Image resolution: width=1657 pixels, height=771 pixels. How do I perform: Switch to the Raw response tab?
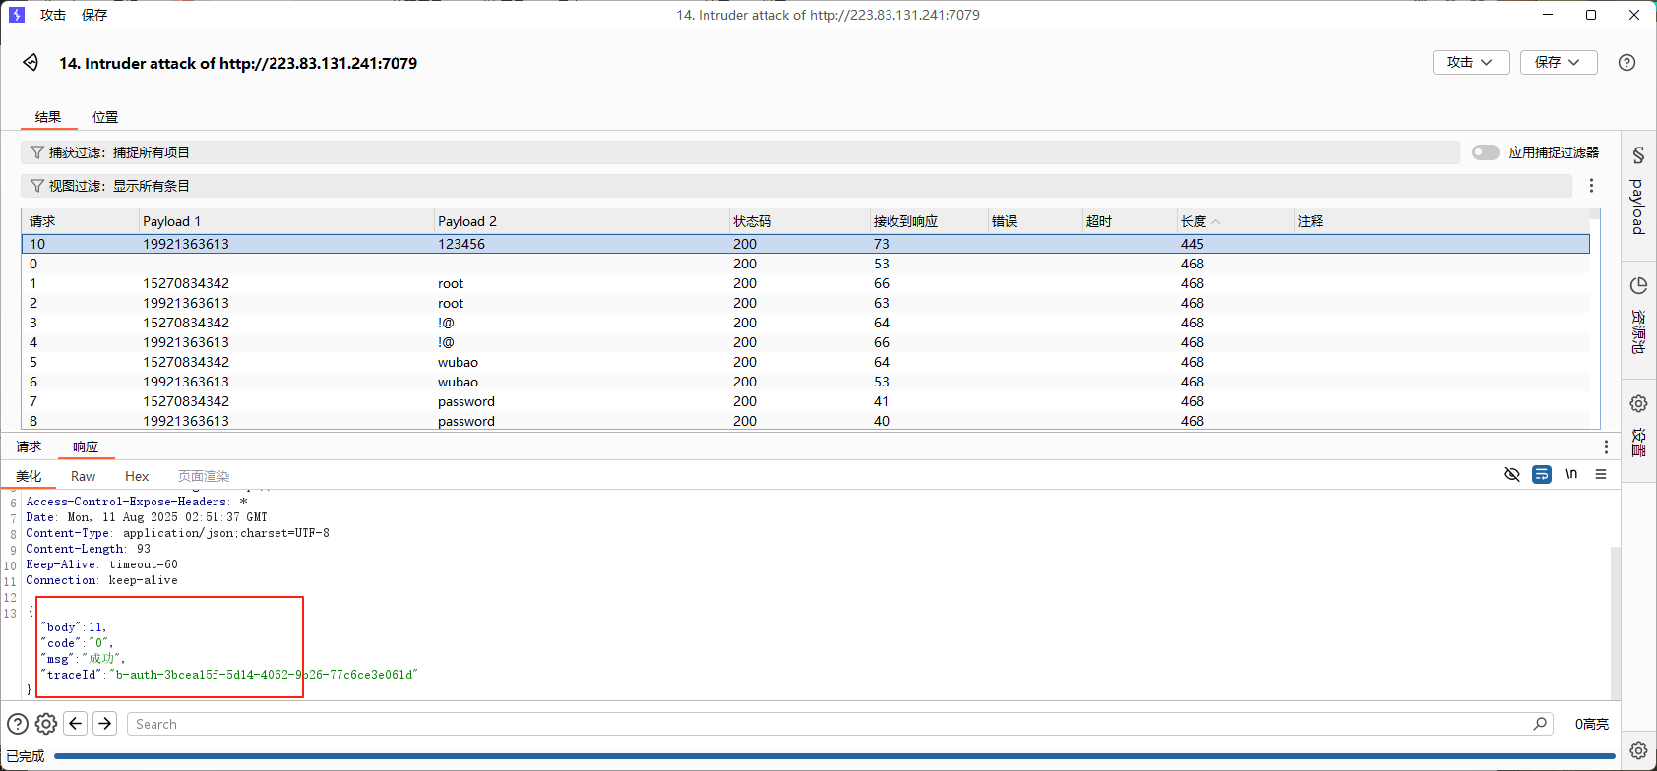pyautogui.click(x=83, y=476)
